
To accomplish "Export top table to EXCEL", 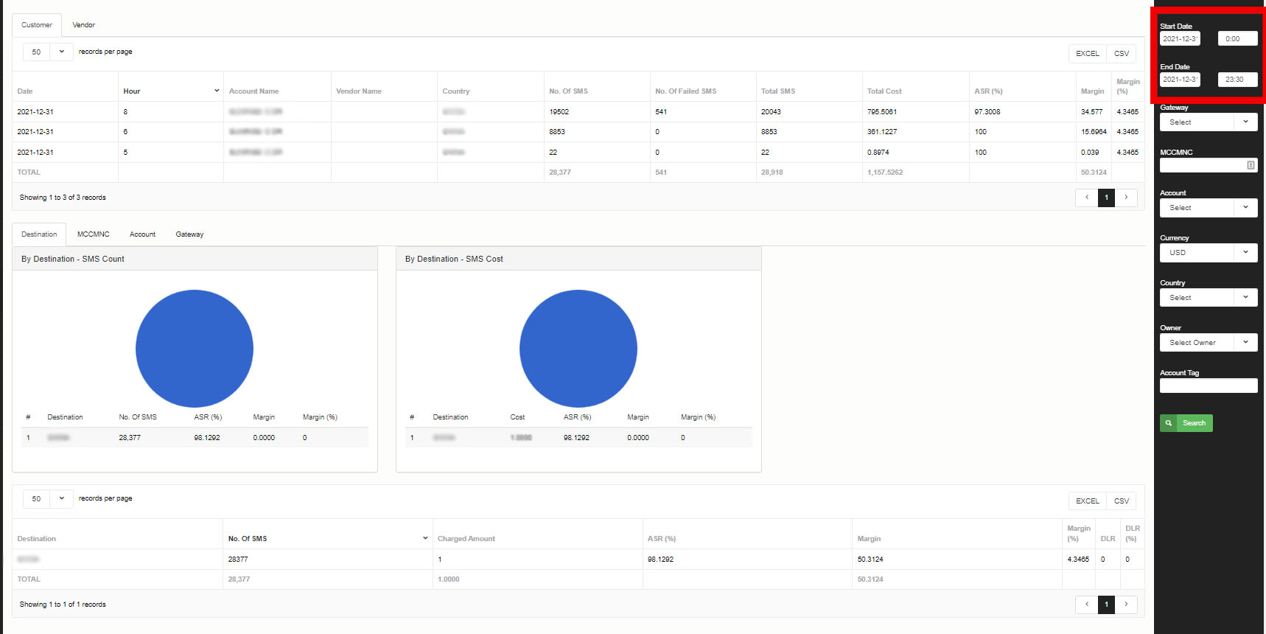I will (1088, 54).
